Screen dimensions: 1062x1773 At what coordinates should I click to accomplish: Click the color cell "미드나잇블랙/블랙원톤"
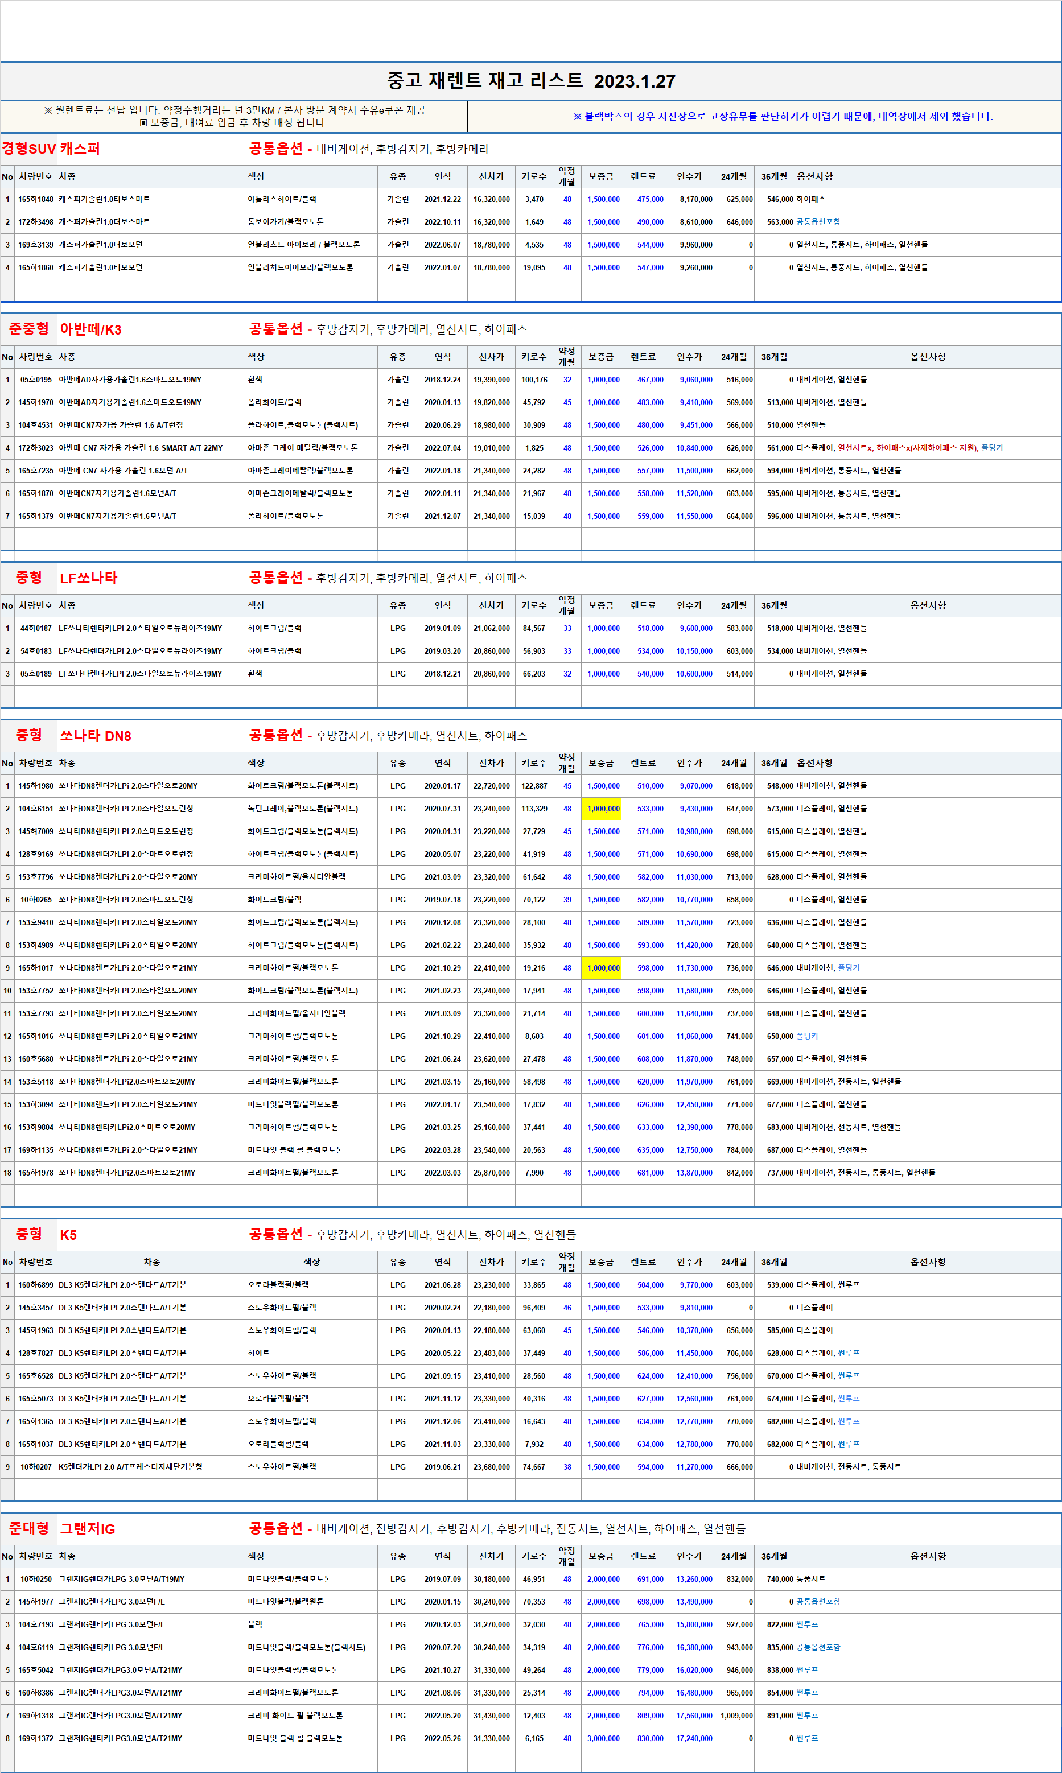[x=286, y=1602]
